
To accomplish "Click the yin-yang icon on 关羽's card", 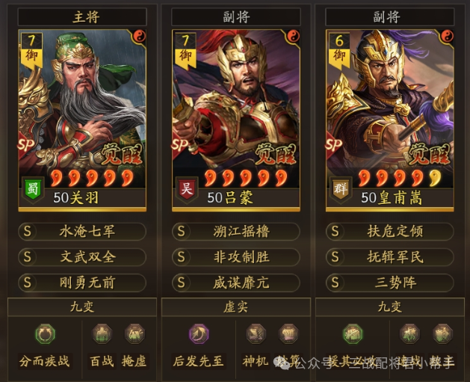I will (140, 37).
